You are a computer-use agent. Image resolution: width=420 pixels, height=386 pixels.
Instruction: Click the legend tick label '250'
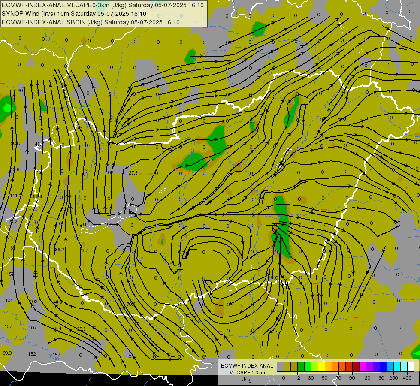coord(393,378)
